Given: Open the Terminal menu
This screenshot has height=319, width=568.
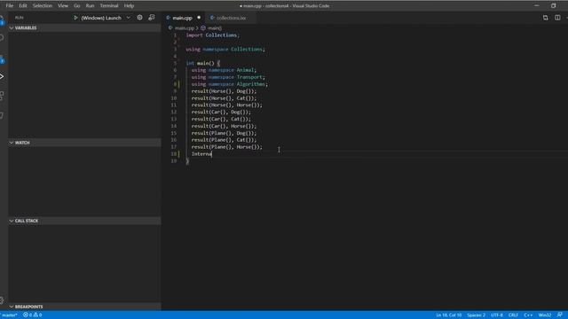Looking at the screenshot, I should (109, 6).
